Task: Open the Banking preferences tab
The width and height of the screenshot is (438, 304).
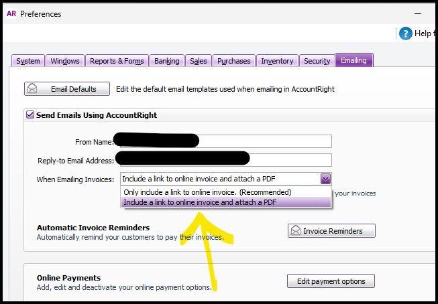Action: pyautogui.click(x=166, y=61)
